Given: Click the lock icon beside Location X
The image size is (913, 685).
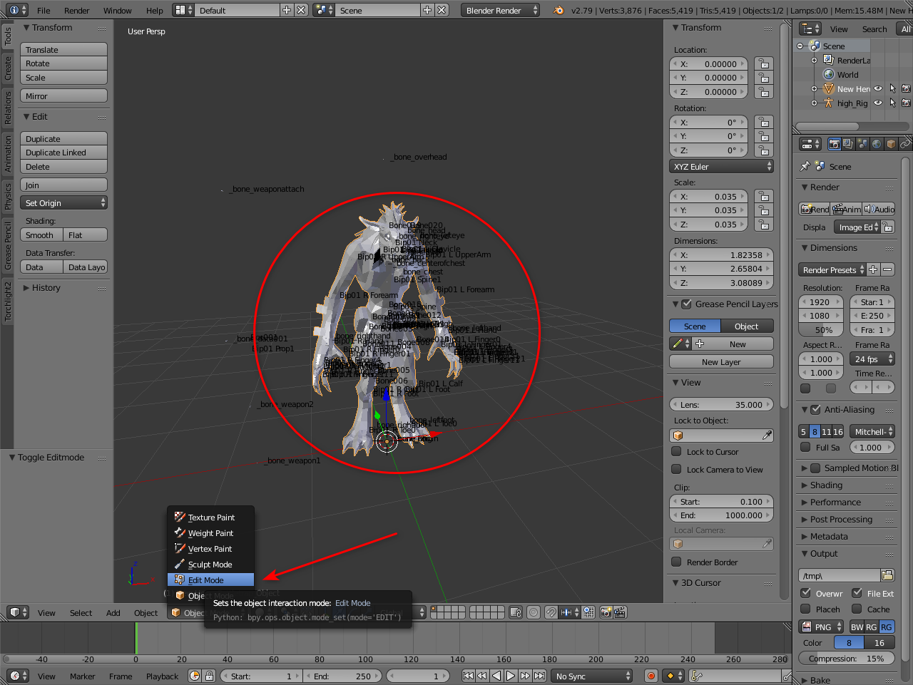Looking at the screenshot, I should tap(764, 63).
